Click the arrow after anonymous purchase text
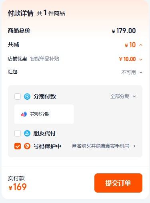This screenshot has width=150, height=203. (x=134, y=146)
